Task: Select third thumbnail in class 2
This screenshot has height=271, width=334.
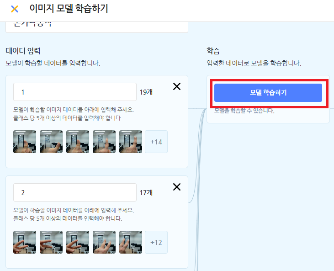Action: pos(78,242)
